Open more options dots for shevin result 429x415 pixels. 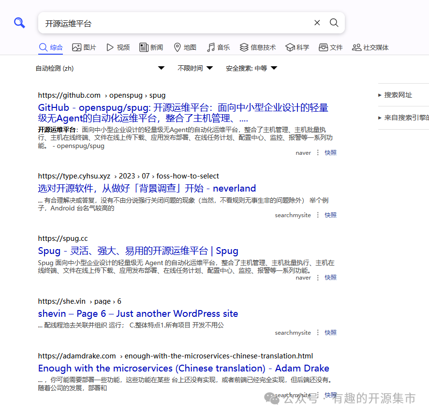[x=318, y=332]
